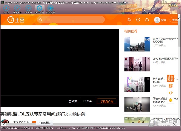Viewport: 181px width, 131px height.
Task: Click the app icon in title bar
Action: [x=3, y=2]
